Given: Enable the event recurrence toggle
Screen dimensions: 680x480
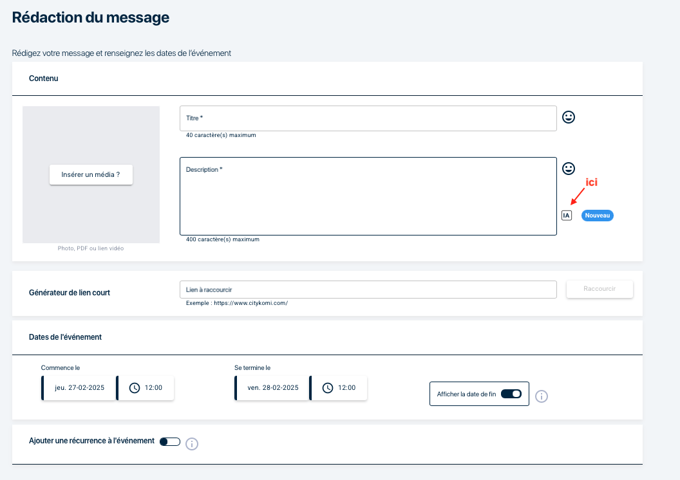Looking at the screenshot, I should 170,441.
